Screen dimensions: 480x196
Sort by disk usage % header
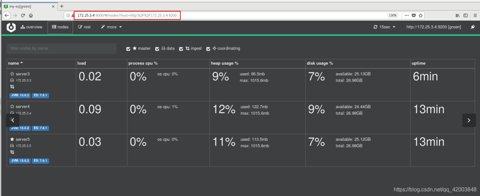coord(320,63)
